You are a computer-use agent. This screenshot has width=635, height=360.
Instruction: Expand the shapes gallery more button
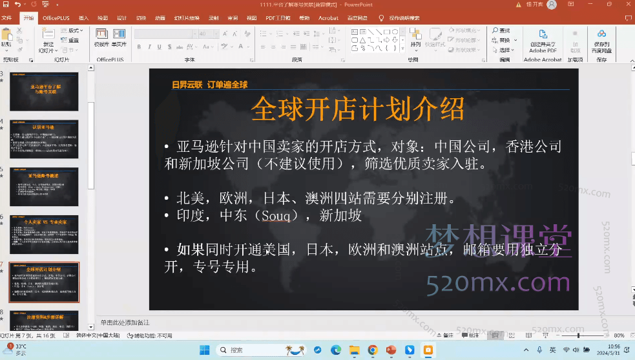[402, 48]
